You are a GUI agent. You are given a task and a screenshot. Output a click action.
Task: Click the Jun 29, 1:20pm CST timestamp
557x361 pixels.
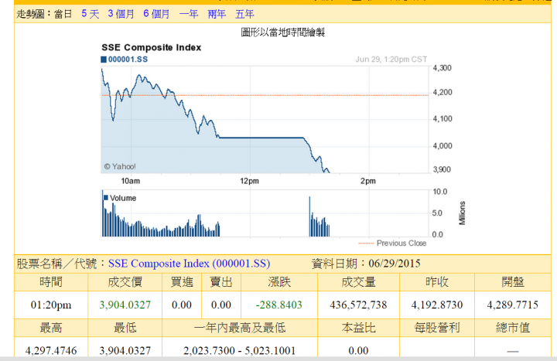coord(391,60)
